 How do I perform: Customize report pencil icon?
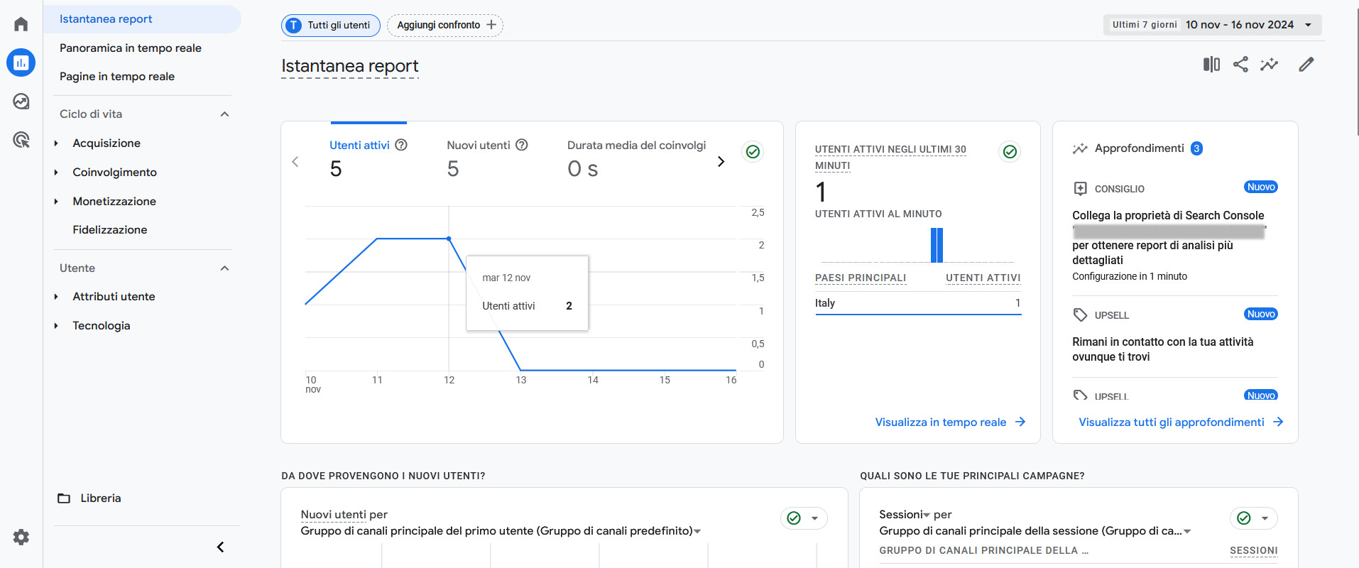click(1306, 65)
